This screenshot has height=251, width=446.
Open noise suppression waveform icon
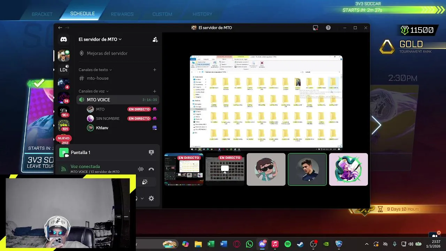tap(141, 169)
